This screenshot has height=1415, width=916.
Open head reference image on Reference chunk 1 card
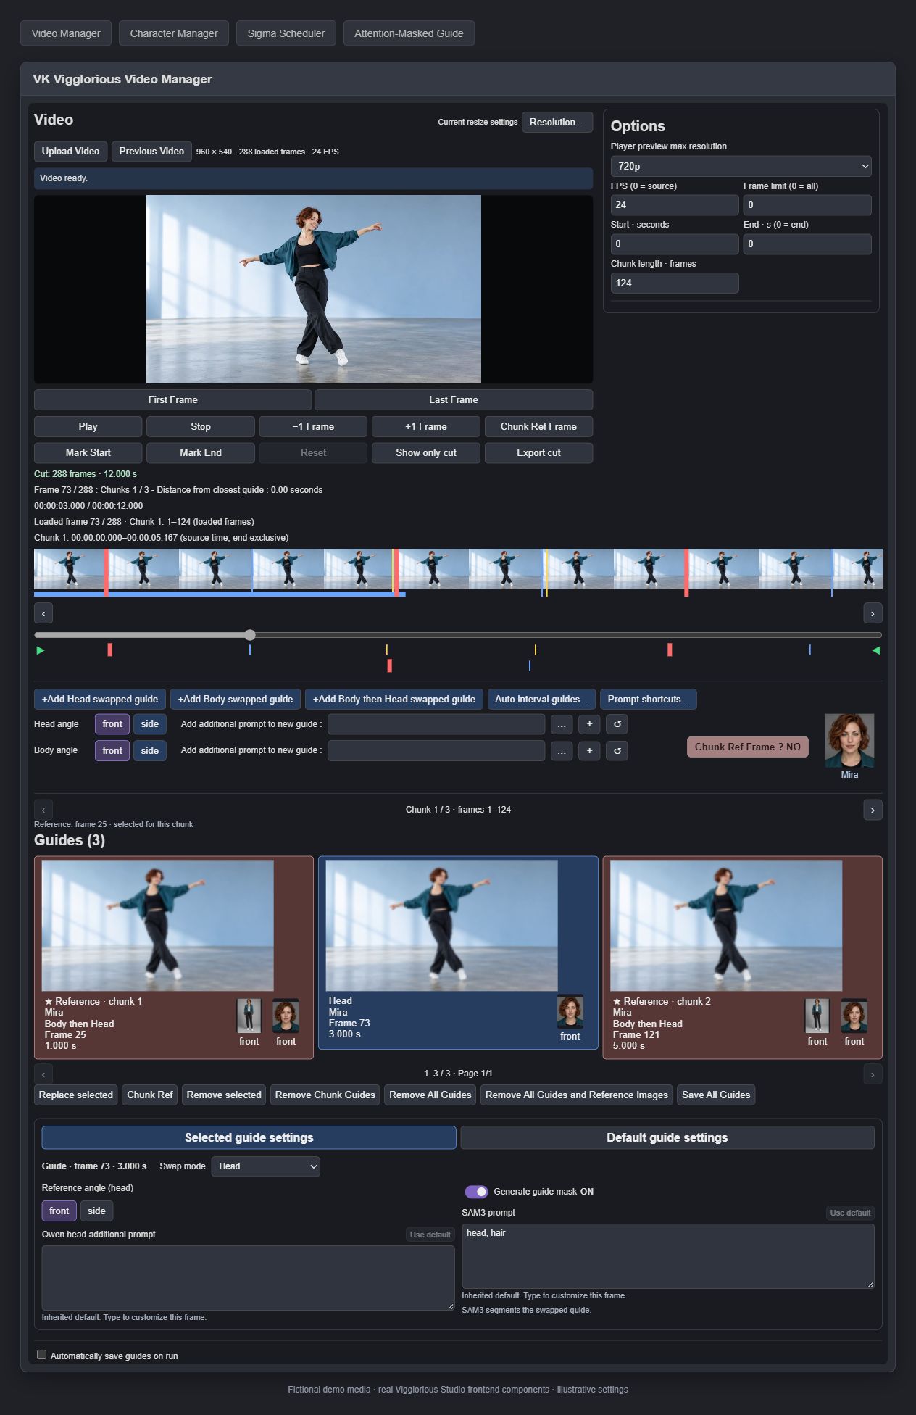(286, 1016)
